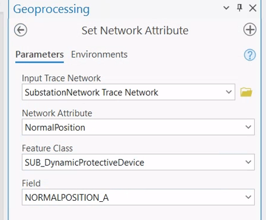This screenshot has height=220, width=266.
Task: Open the add (plus) circle icon
Action: click(250, 30)
